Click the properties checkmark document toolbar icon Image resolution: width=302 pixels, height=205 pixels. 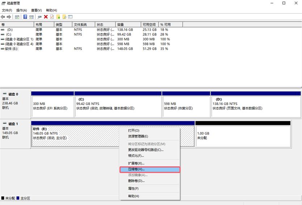(52, 17)
